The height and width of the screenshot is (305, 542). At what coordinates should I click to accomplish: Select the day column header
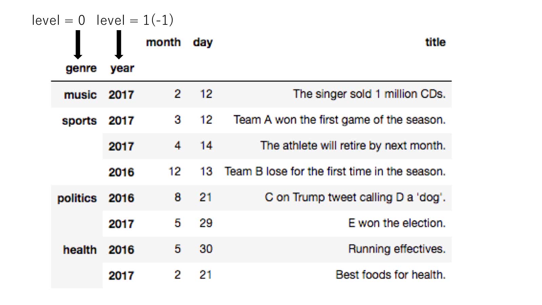click(203, 42)
